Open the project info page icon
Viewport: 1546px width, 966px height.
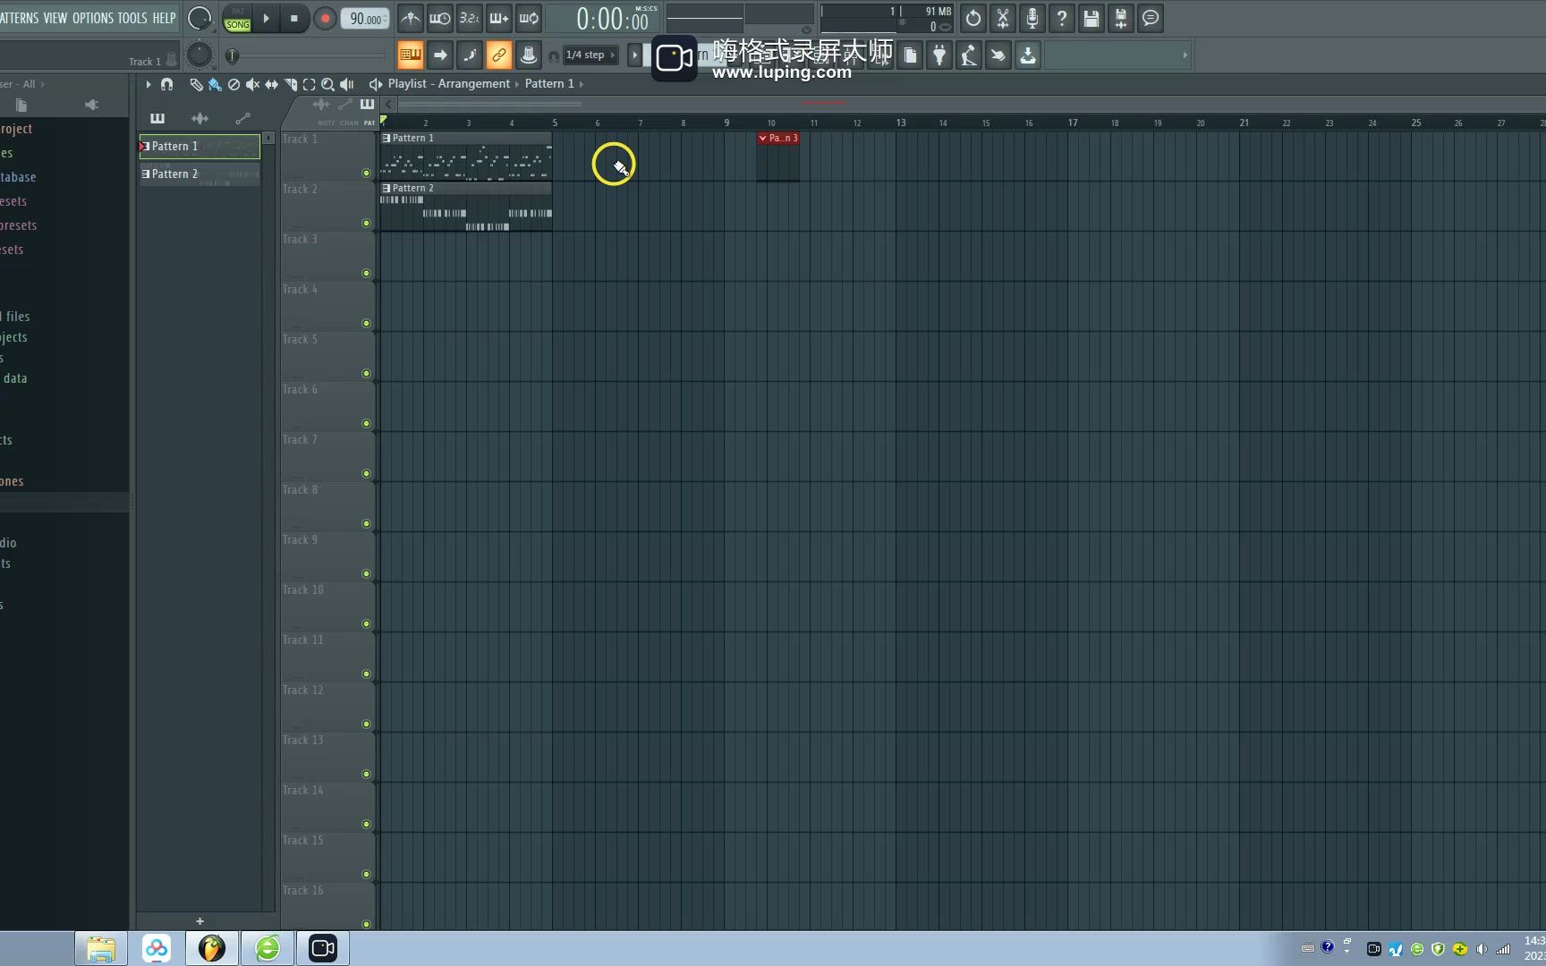pyautogui.click(x=910, y=55)
